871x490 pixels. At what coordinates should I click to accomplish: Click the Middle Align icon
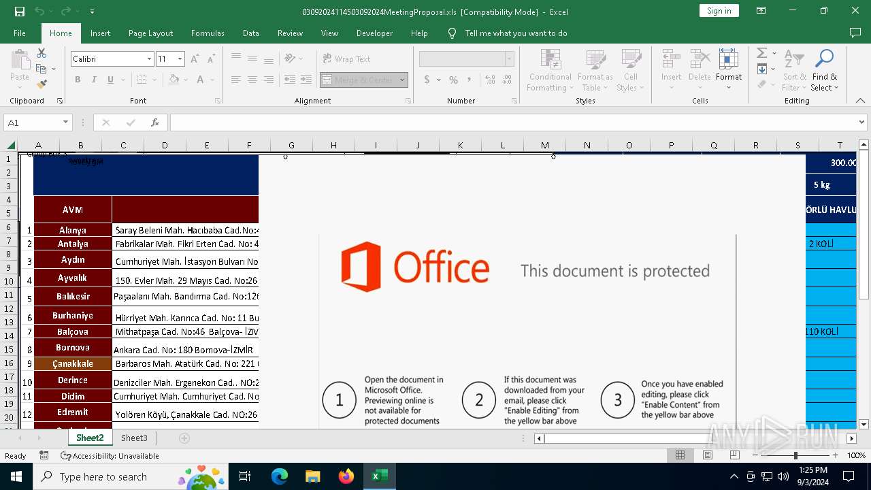click(x=252, y=59)
